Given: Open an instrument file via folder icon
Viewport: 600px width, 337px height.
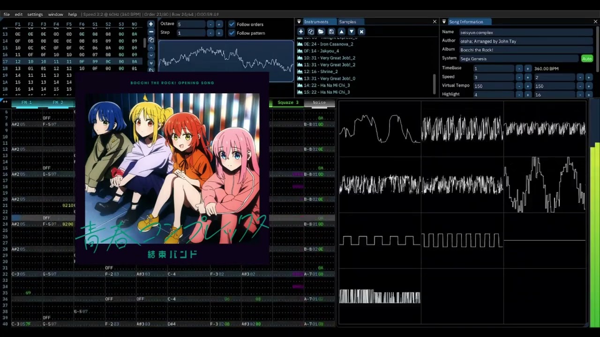Looking at the screenshot, I should (x=321, y=31).
